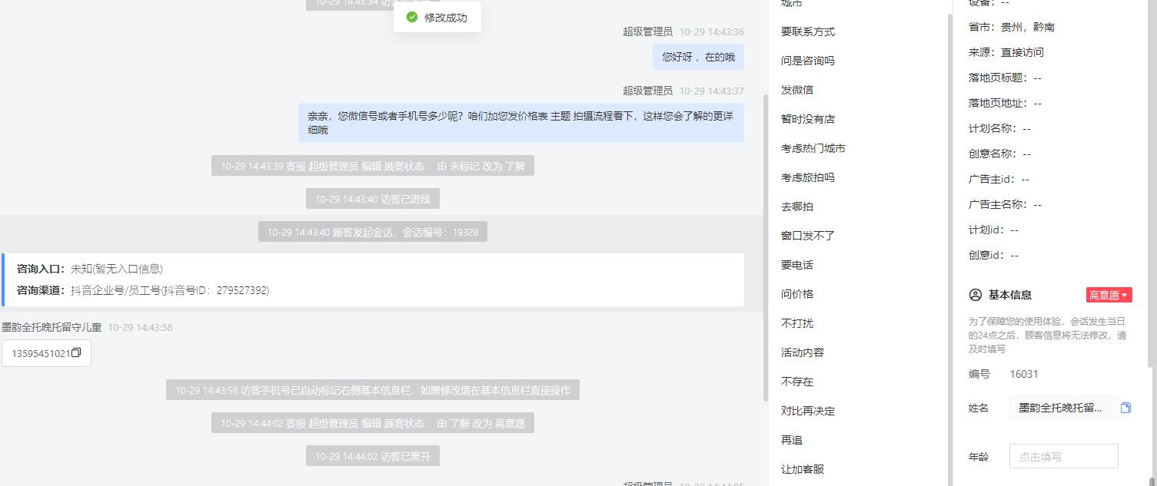The width and height of the screenshot is (1157, 486).
Task: Choose the 要电话 quick reply
Action: [x=797, y=265]
